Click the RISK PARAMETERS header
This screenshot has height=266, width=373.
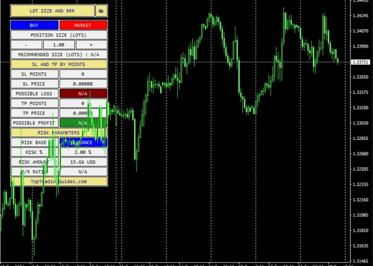point(59,133)
